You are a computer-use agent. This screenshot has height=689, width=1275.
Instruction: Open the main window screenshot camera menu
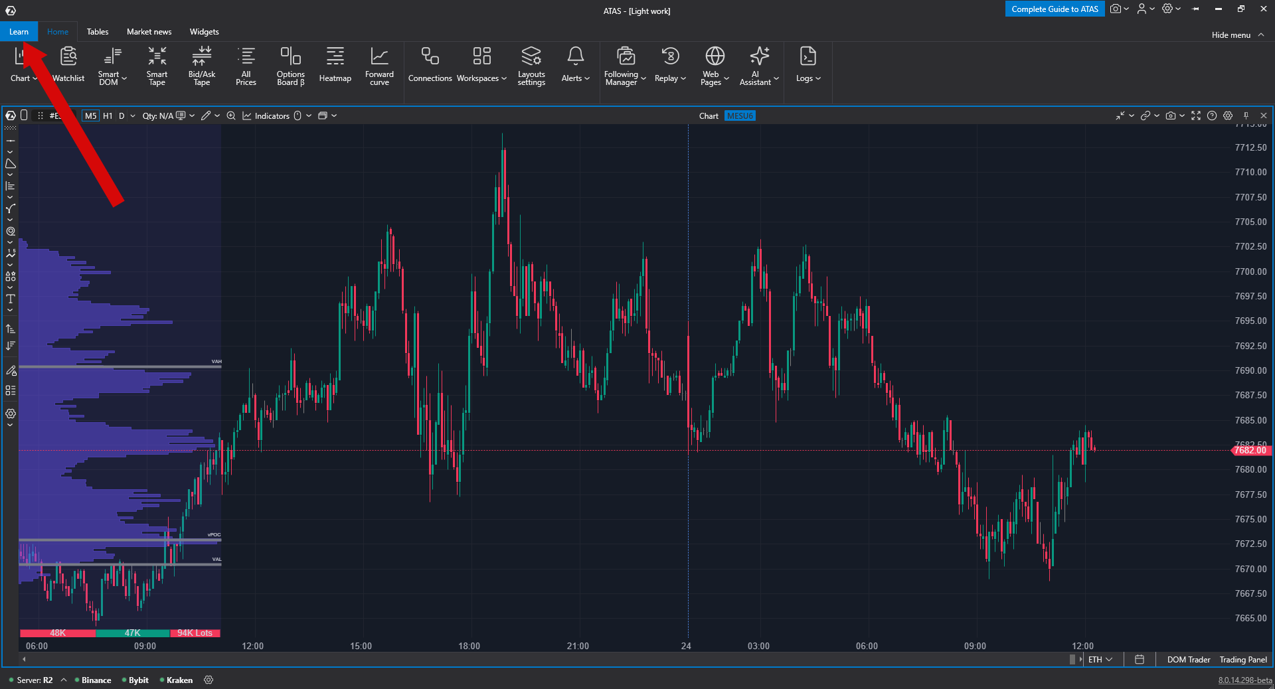click(x=1120, y=9)
